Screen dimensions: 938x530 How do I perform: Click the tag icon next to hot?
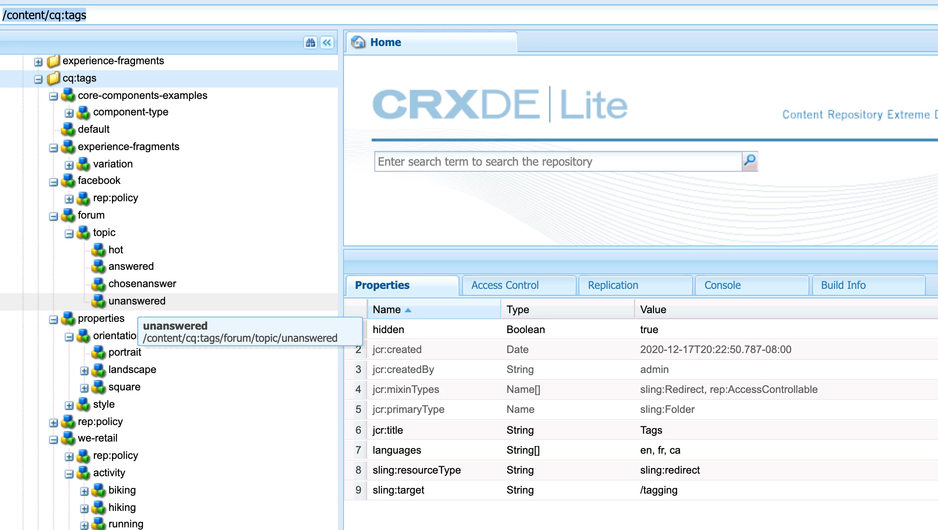[99, 250]
